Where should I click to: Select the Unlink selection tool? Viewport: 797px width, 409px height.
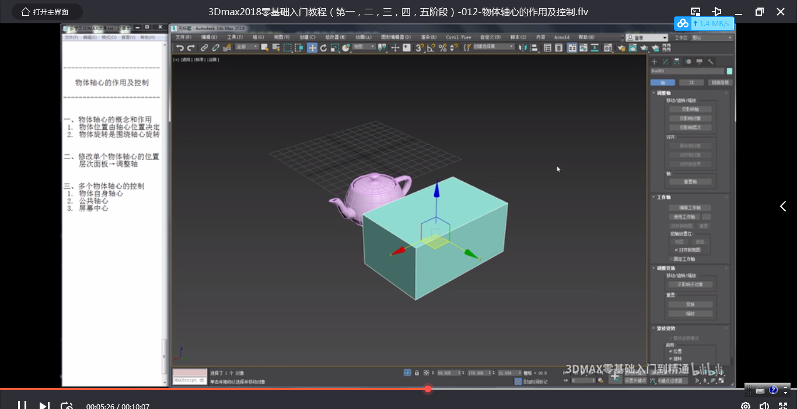[x=215, y=48]
